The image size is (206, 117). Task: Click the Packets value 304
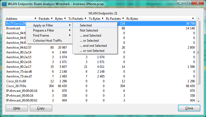(51, 86)
